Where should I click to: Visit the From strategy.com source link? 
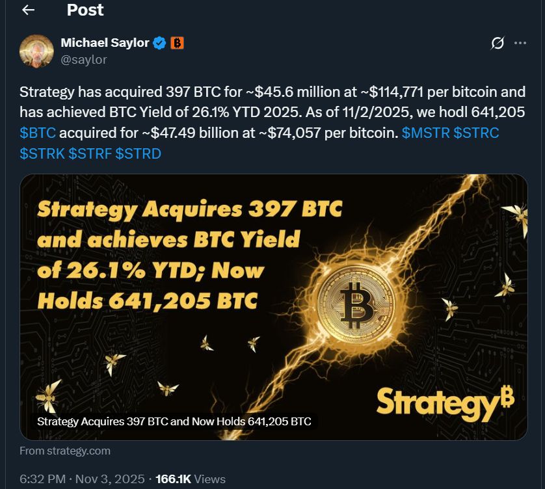point(64,450)
